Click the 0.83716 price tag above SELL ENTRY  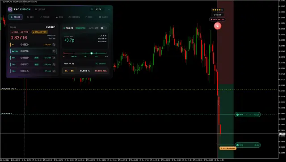(x=218, y=15)
